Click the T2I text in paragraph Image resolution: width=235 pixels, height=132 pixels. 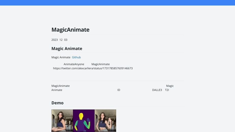[x=167, y=90]
